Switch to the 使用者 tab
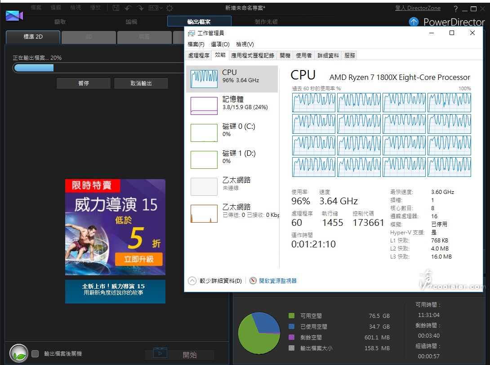490x365 pixels. click(x=304, y=56)
